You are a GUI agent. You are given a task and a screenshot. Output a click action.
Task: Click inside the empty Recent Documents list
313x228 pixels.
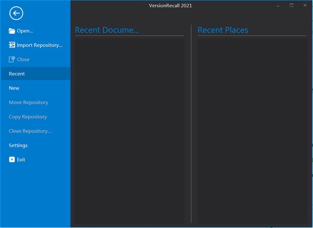[x=129, y=130]
